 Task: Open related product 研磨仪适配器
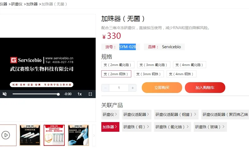click(x=137, y=114)
